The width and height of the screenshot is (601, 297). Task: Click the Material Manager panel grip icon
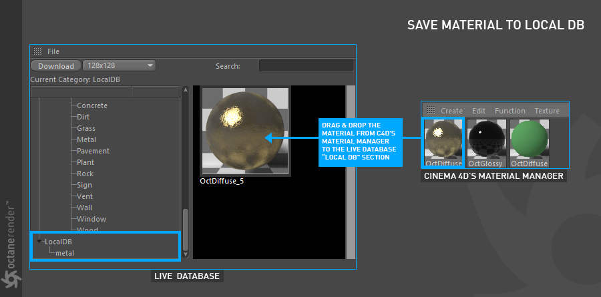pos(431,110)
